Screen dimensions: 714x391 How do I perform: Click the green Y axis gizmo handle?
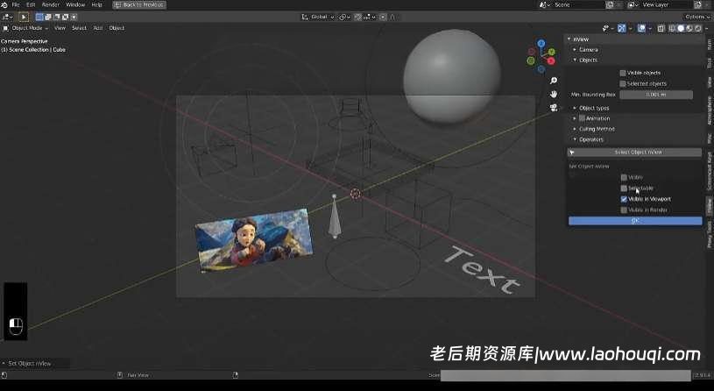(551, 52)
